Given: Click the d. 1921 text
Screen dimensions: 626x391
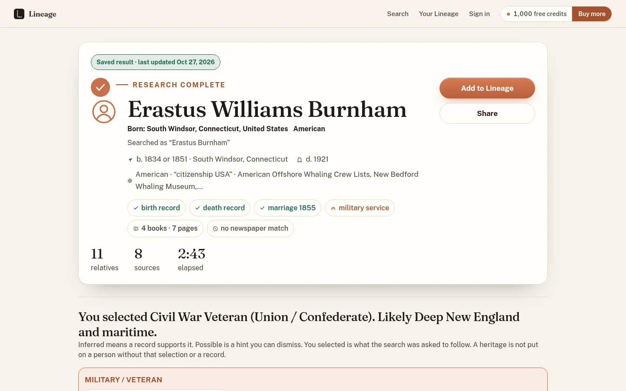Looking at the screenshot, I should (x=317, y=159).
